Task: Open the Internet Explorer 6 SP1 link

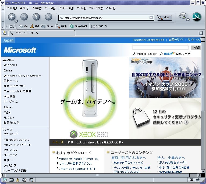Action: [77, 169]
